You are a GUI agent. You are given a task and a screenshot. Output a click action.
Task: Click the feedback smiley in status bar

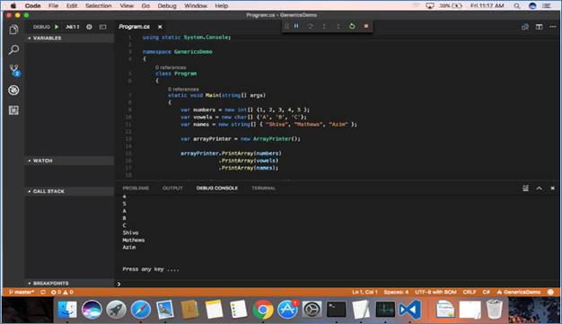click(x=551, y=292)
